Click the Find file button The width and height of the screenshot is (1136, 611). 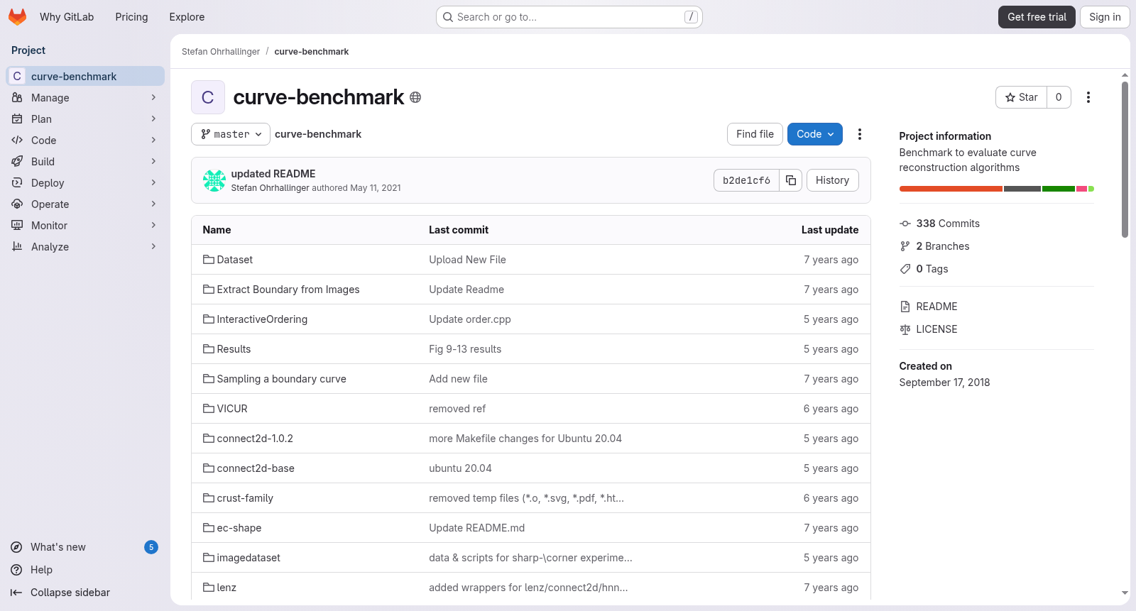(755, 134)
